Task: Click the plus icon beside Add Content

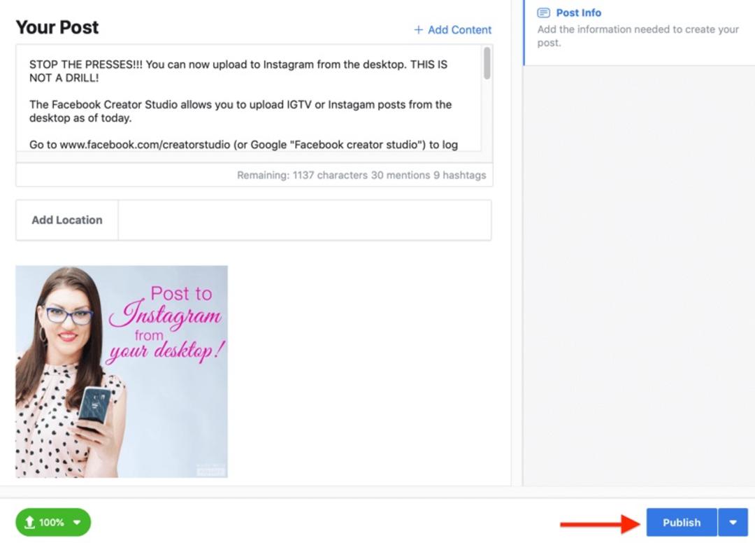Action: [419, 30]
